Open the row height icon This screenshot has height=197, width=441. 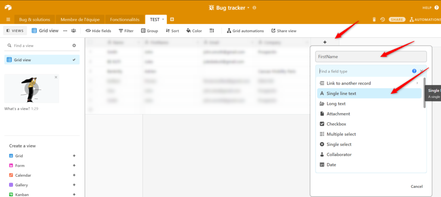point(212,31)
